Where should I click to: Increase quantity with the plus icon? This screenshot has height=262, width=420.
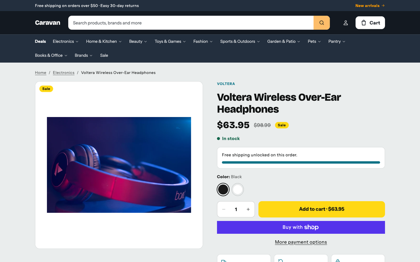coord(248,209)
